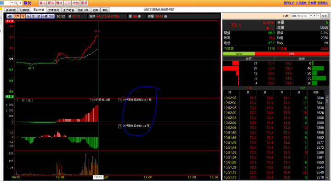Toggle the 訂 chart button

click(39, 16)
